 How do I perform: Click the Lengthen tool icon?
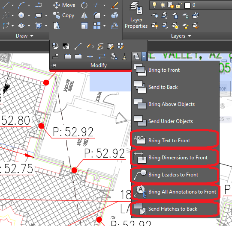[x=78, y=46]
